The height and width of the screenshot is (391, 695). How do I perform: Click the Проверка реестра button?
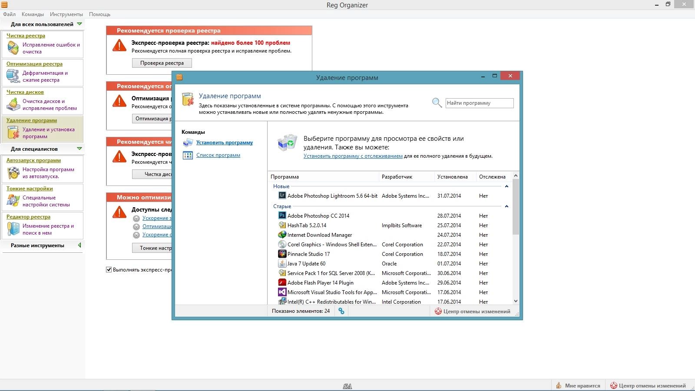click(x=162, y=63)
